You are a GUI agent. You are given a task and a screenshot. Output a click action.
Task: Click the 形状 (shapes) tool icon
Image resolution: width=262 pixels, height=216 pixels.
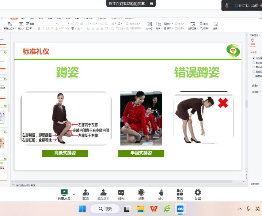(x=159, y=24)
